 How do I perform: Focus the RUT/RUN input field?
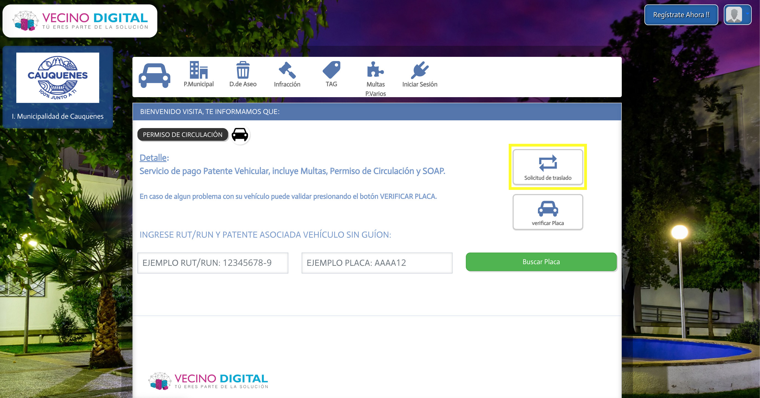[x=213, y=263]
